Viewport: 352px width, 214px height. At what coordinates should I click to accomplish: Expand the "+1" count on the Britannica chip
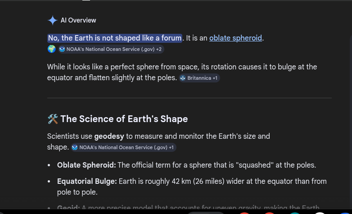[215, 78]
